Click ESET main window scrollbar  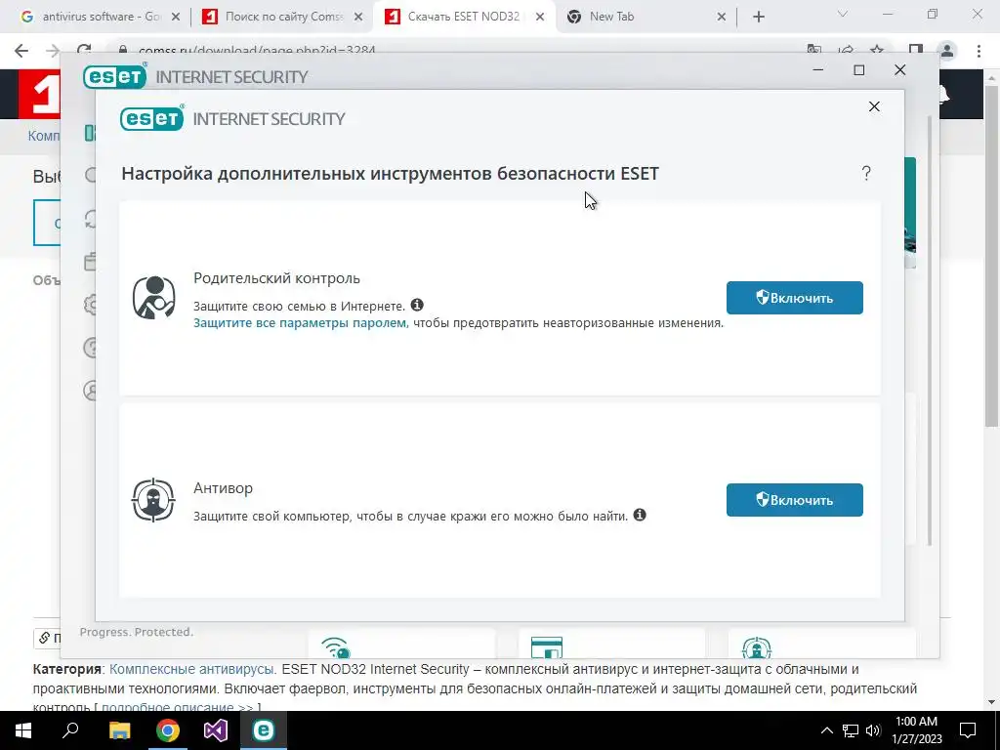tap(930, 332)
